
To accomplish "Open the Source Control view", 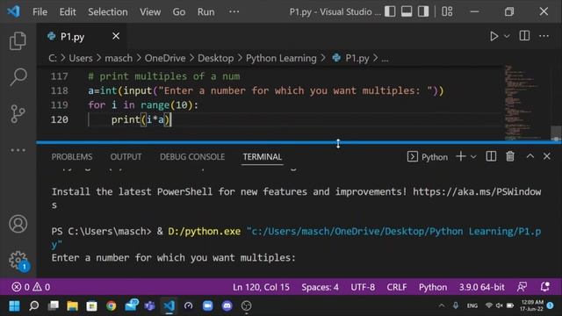I will click(18, 114).
